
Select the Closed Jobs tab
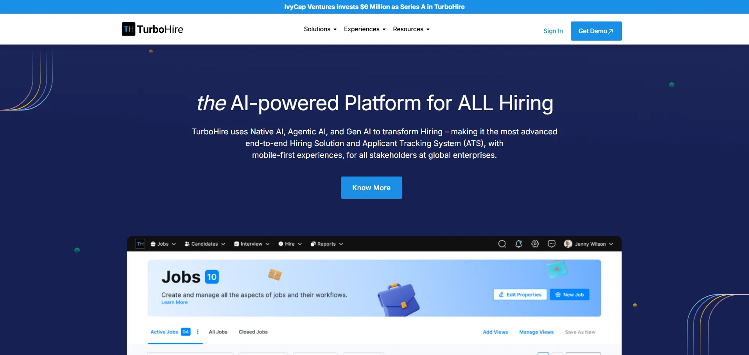pyautogui.click(x=253, y=332)
